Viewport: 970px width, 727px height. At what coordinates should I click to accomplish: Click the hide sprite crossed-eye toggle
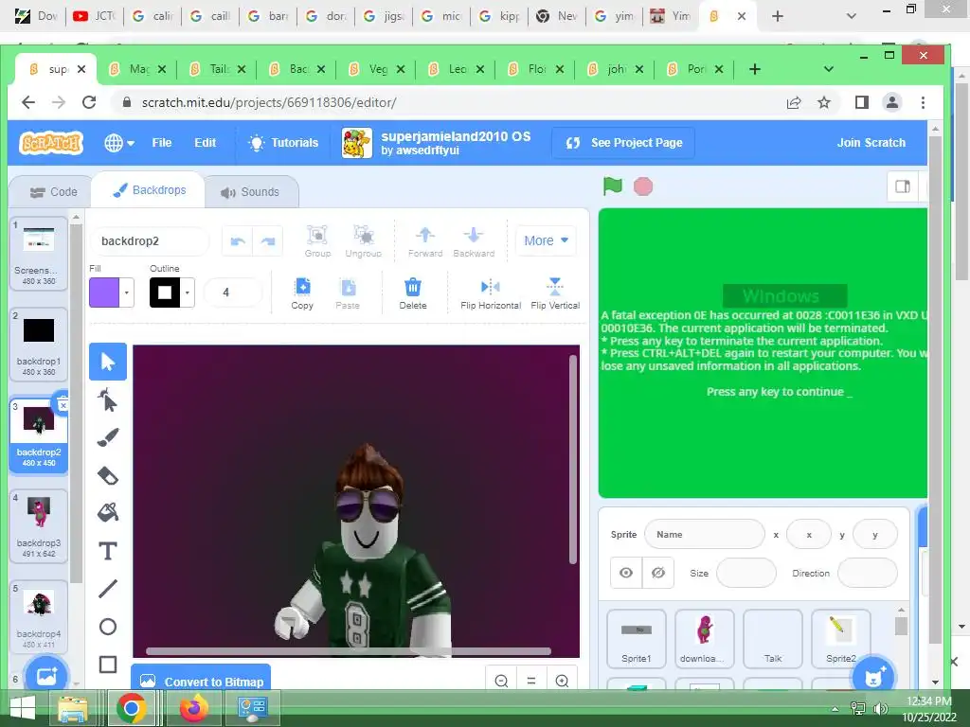[x=658, y=573]
